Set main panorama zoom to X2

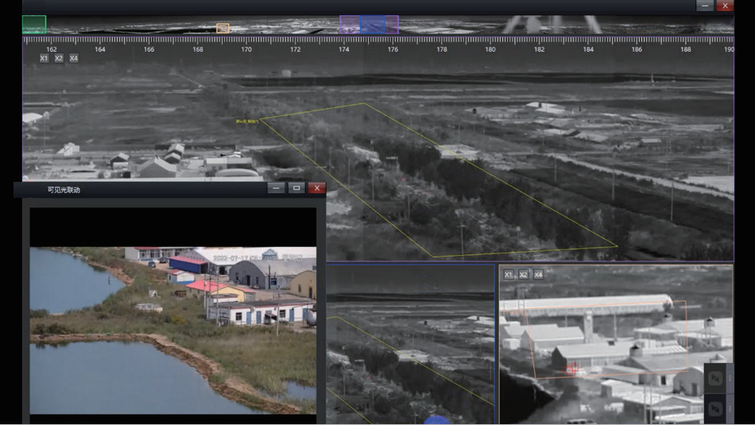(59, 58)
